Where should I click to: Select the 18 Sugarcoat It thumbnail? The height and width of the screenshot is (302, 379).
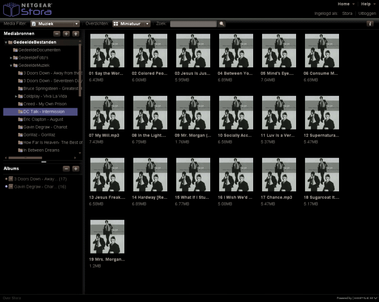click(322, 174)
